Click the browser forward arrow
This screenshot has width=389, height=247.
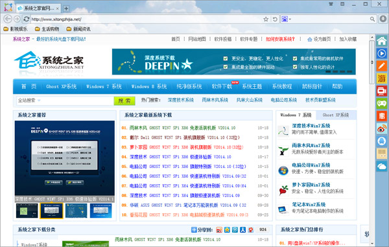click(17, 19)
